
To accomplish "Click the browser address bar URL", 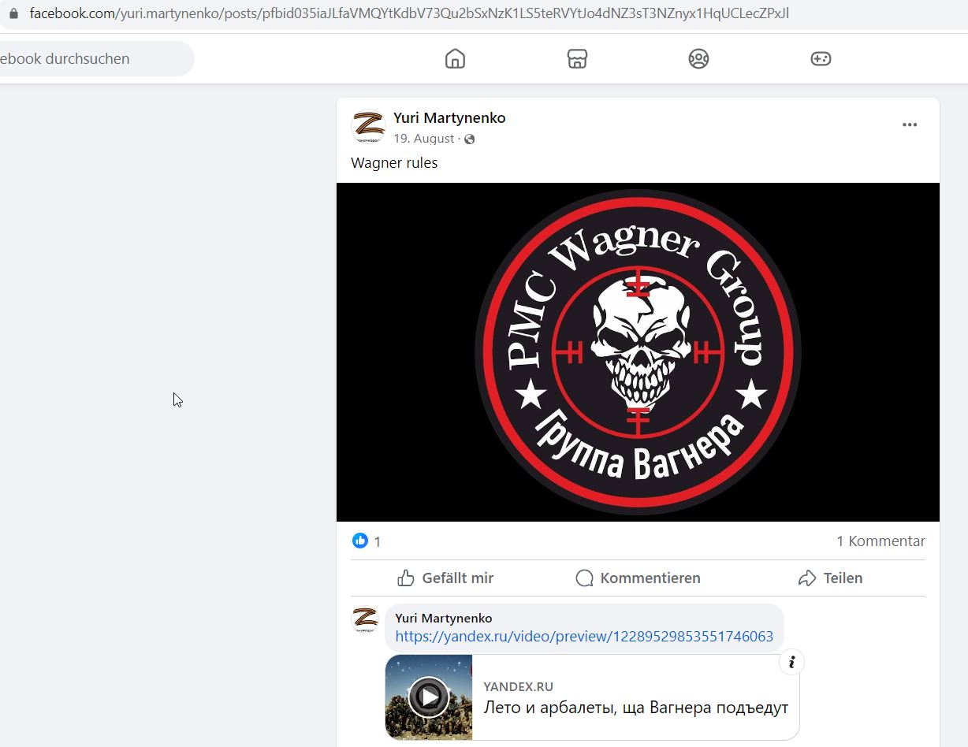I will (x=409, y=13).
